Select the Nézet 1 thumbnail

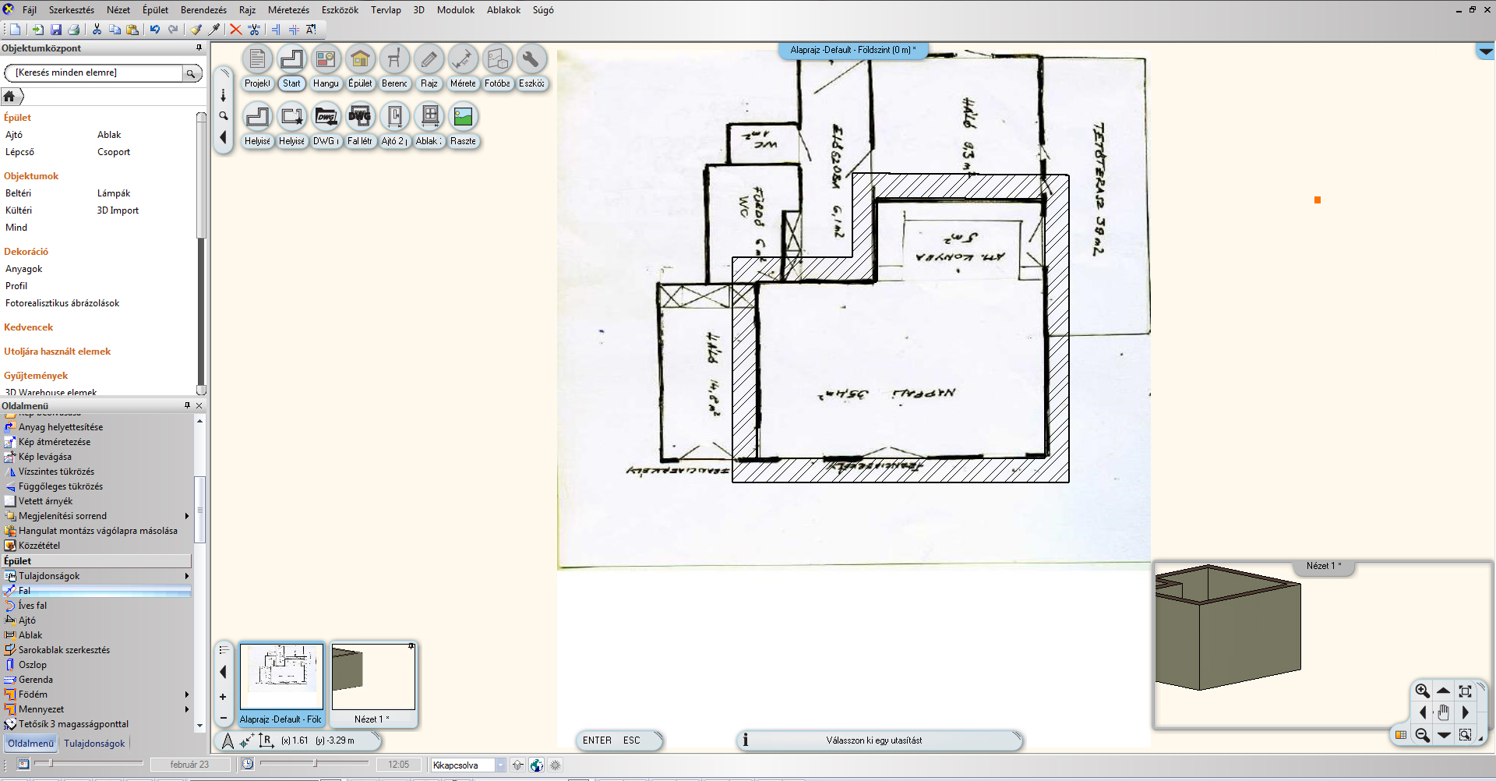tap(373, 677)
